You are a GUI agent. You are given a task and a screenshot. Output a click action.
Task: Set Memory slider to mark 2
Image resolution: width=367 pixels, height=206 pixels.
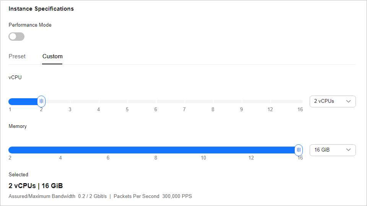10,150
